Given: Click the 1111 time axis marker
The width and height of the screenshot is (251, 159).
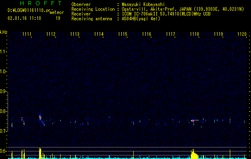Looking at the screenshot, I should point(27,34).
